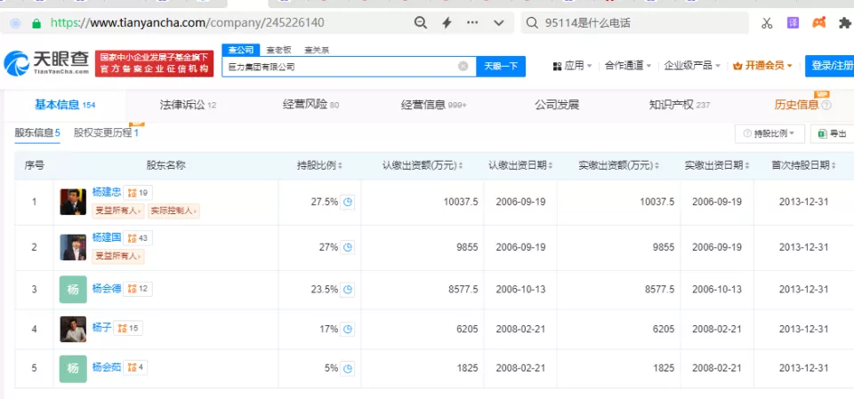Open the 经营信息 tab

pyautogui.click(x=434, y=105)
